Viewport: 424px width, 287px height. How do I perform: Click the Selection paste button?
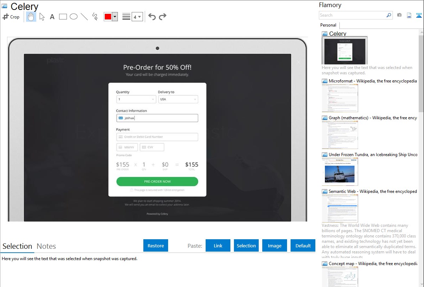246,246
